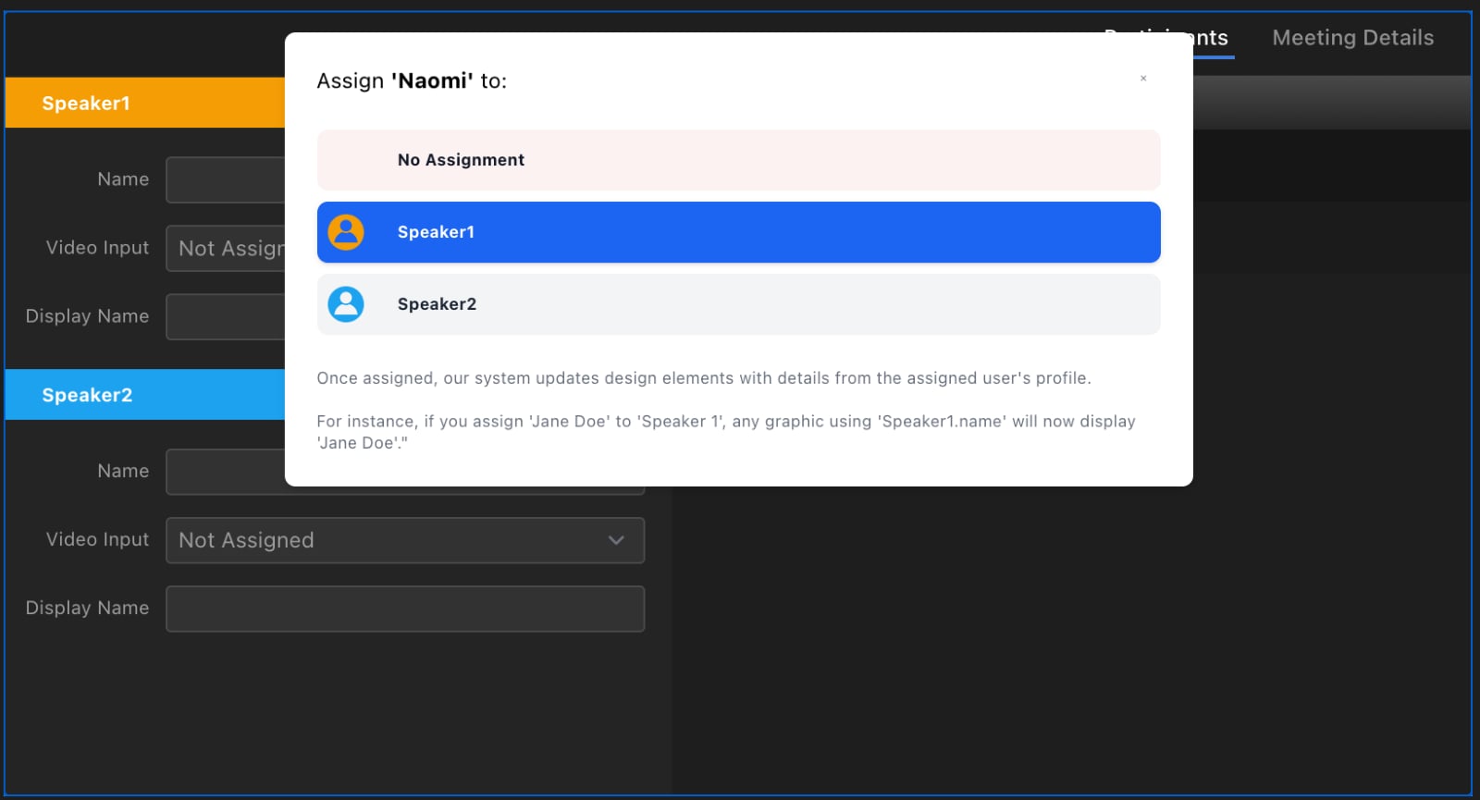Close the Assign 'Naomi' dialog

click(1143, 79)
